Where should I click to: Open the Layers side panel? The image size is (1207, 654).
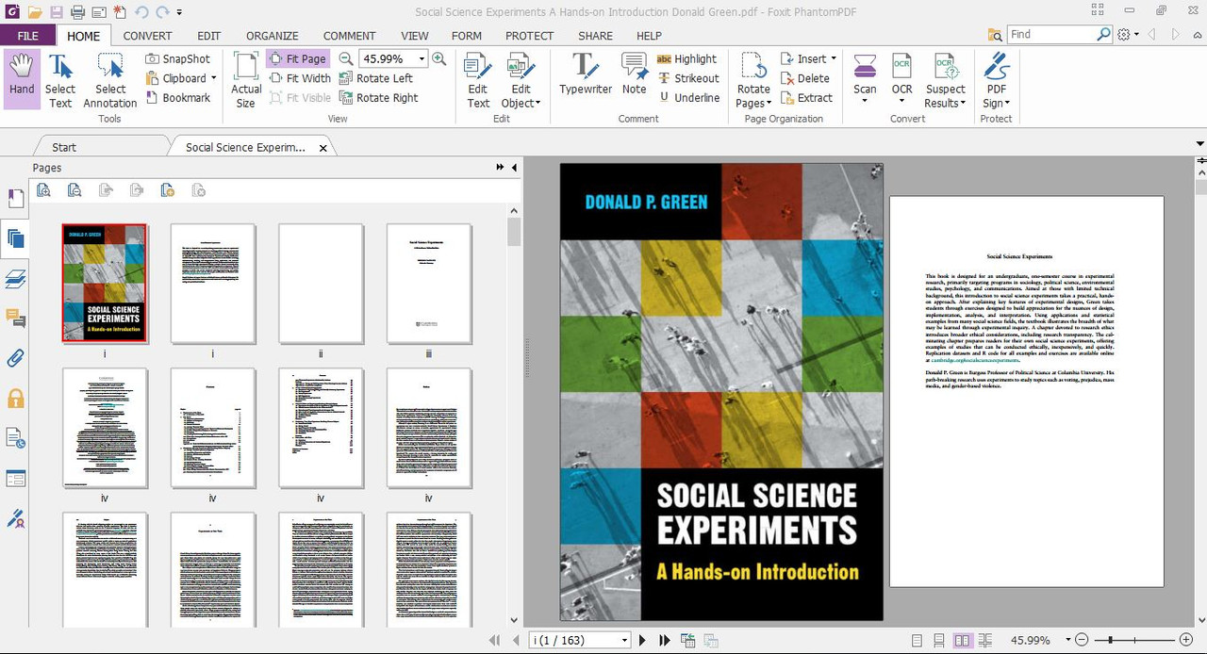coord(16,278)
